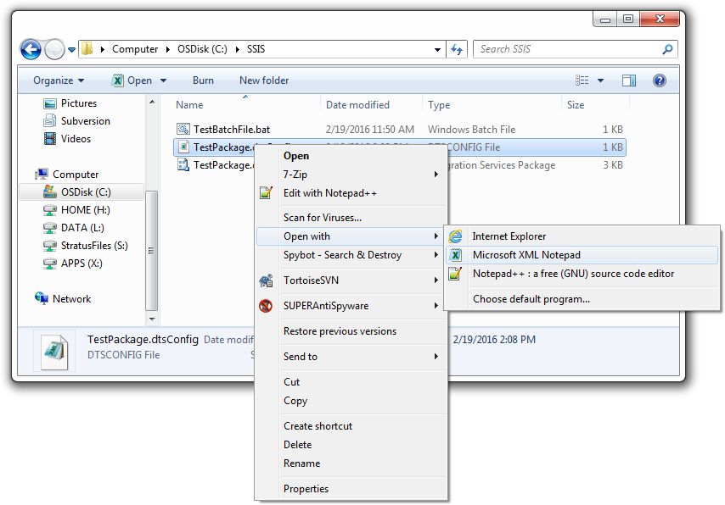725x505 pixels.
Task: Click the folder icon in address bar
Action: (87, 48)
